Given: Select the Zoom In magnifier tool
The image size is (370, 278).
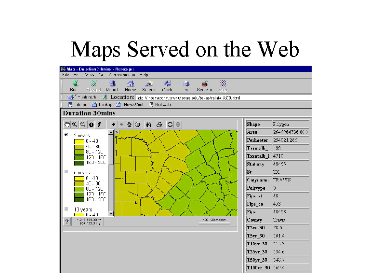Looking at the screenshot, I should (x=75, y=124).
